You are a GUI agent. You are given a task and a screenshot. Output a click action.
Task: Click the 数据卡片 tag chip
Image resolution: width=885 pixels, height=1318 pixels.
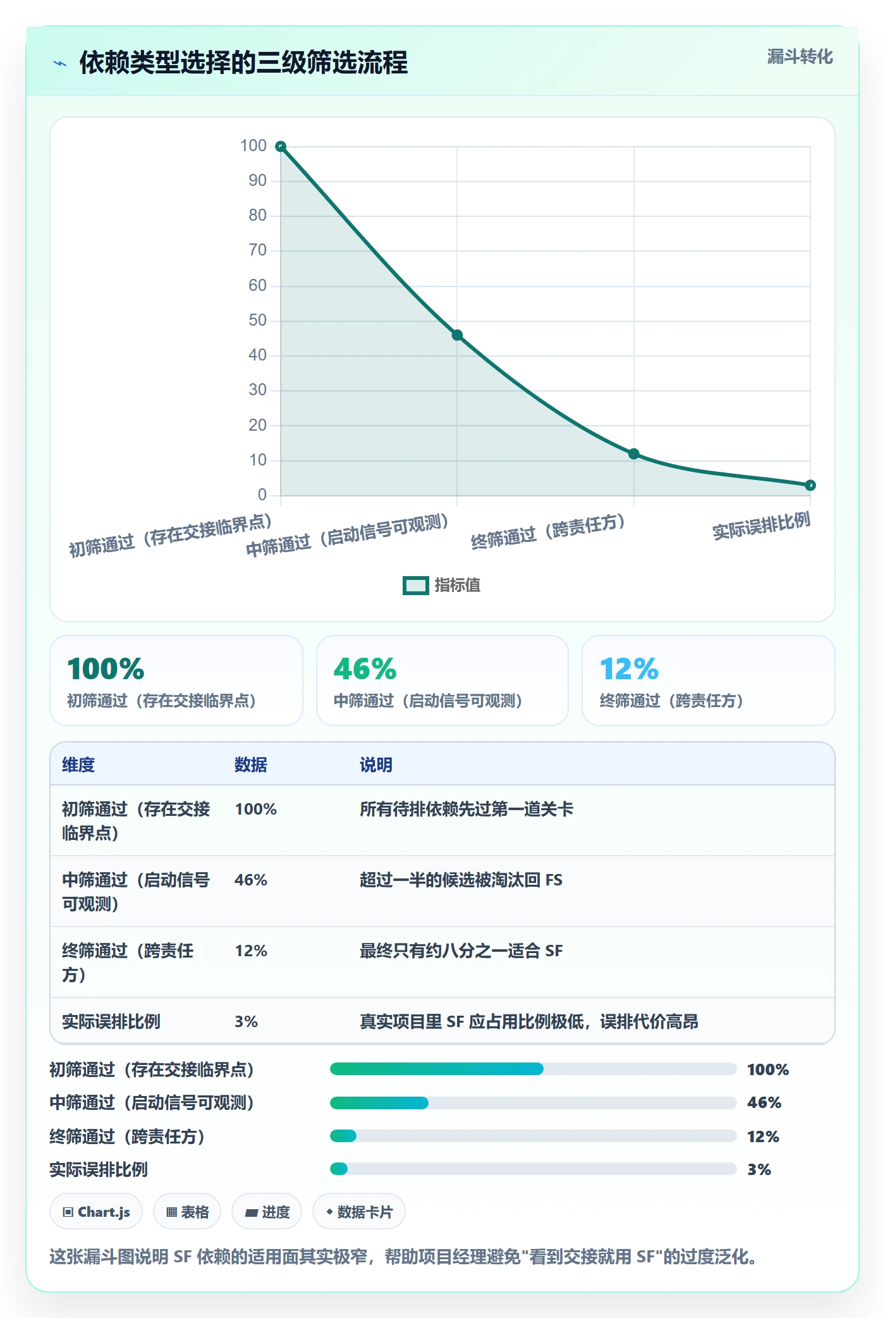(359, 1212)
